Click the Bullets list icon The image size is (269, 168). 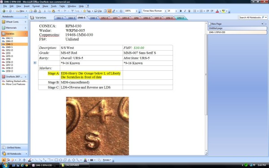point(195,11)
